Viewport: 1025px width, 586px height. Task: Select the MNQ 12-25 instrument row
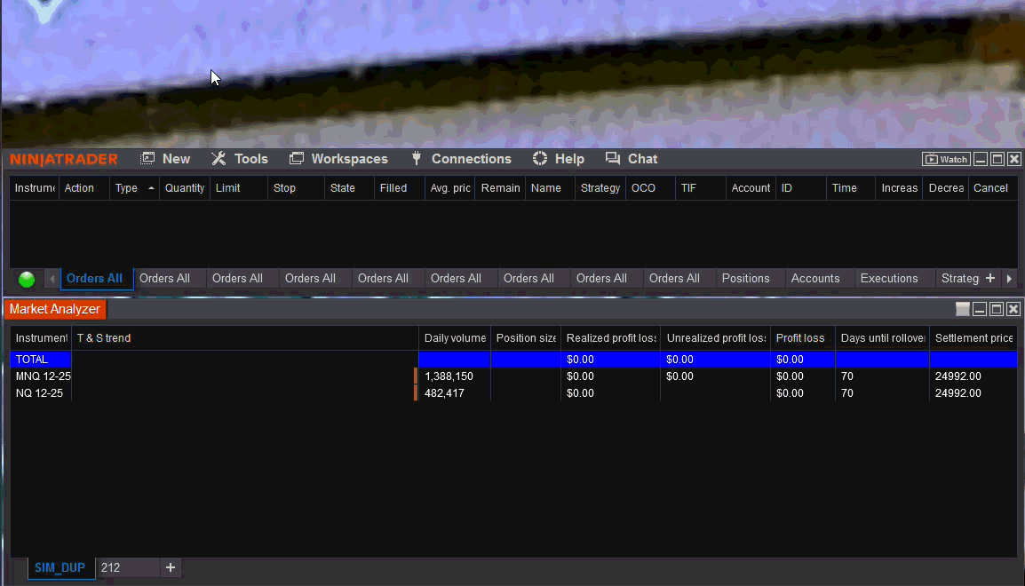[43, 376]
